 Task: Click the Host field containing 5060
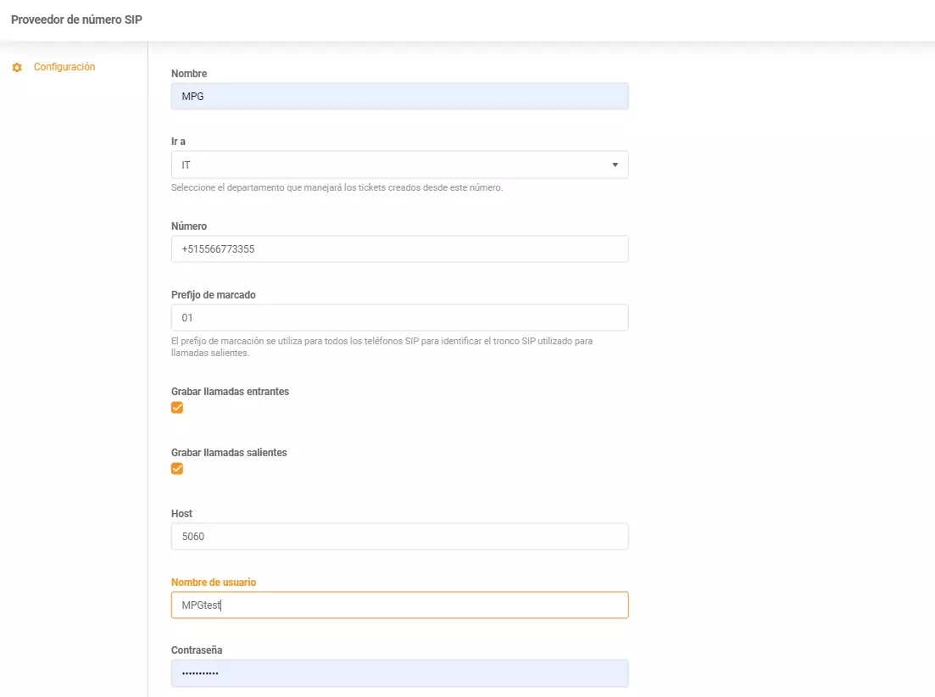[398, 536]
